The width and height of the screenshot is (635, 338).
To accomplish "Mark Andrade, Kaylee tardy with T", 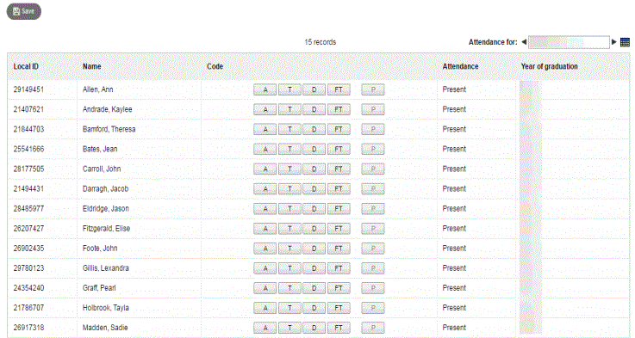I will 289,109.
